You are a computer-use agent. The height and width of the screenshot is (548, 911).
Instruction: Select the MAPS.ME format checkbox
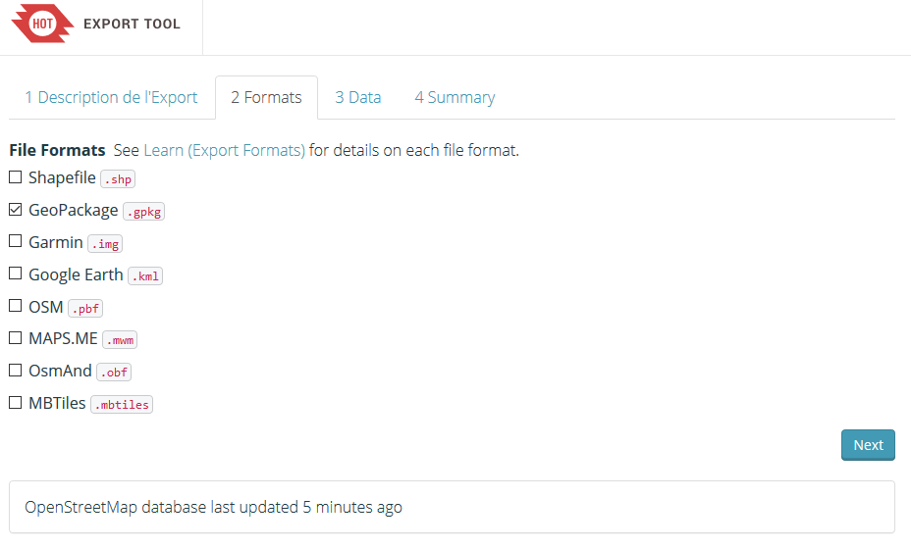(x=16, y=338)
